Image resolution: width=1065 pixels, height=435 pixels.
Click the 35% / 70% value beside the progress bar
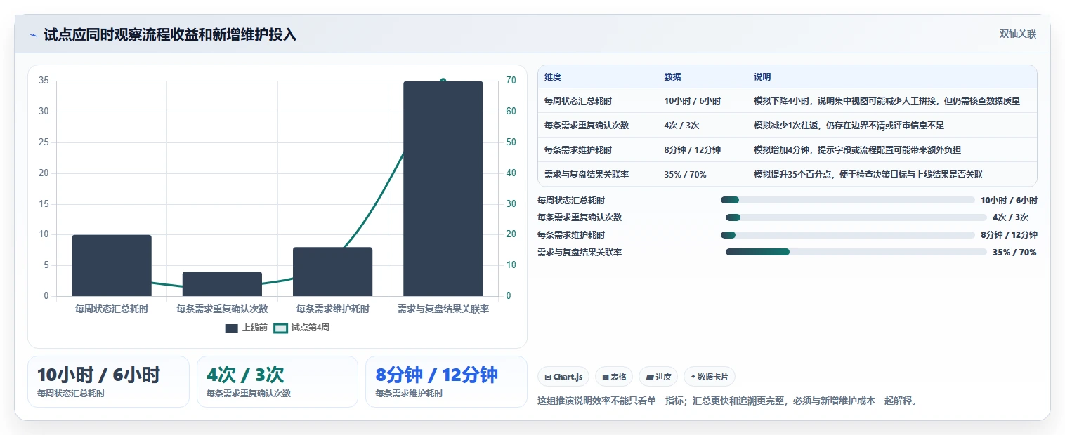pyautogui.click(x=1014, y=253)
